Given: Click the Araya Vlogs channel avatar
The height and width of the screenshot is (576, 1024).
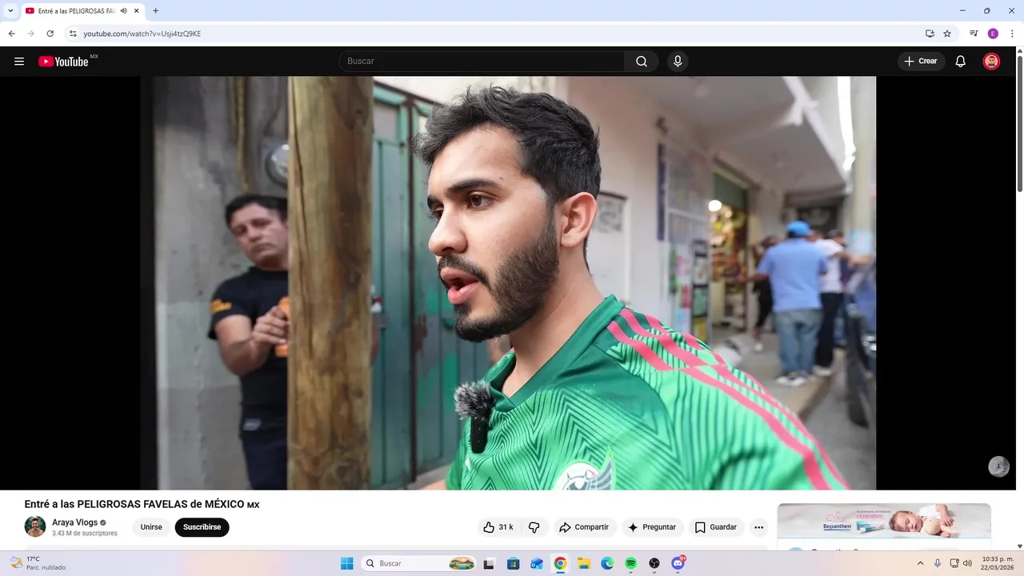Looking at the screenshot, I should coord(35,526).
